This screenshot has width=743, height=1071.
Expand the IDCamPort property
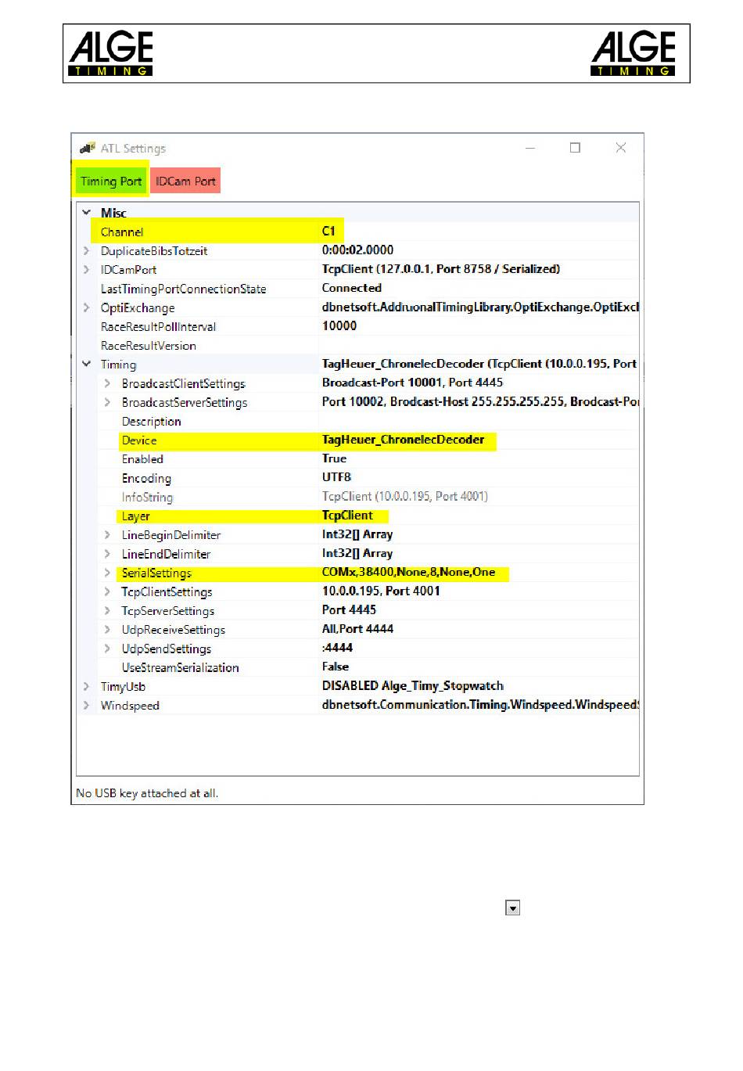87,269
